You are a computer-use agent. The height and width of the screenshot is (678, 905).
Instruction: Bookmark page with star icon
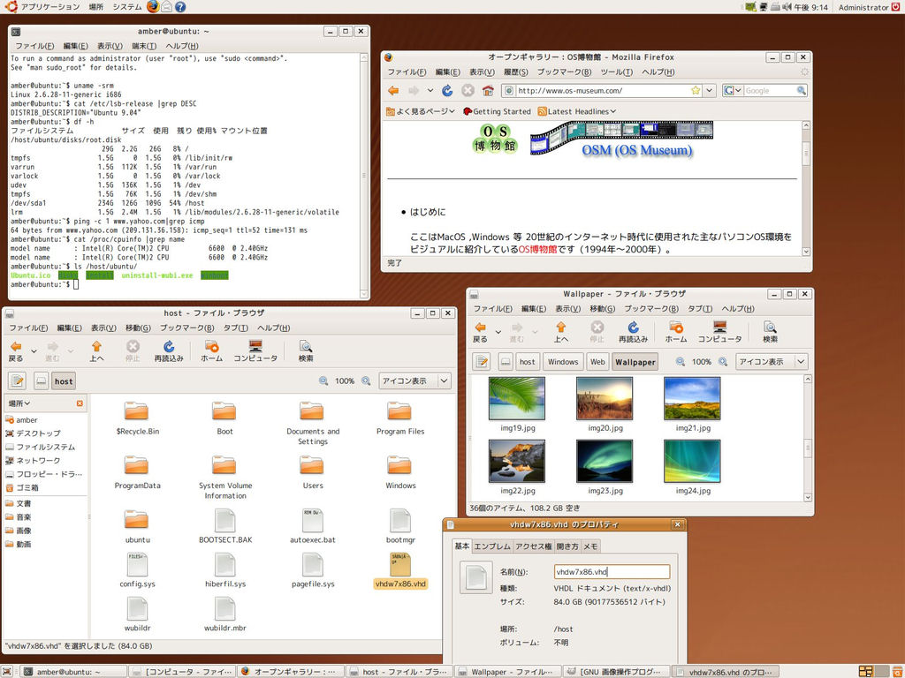click(696, 91)
